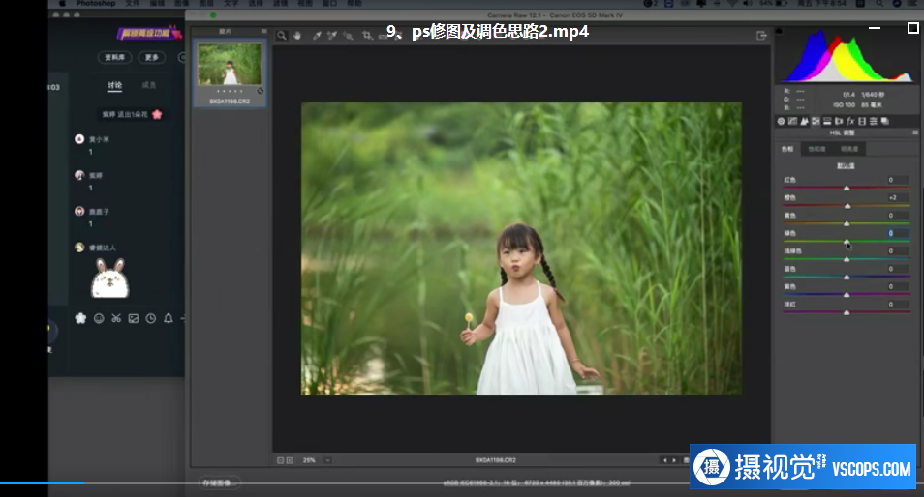Select the Crop tool in Camera Raw

[367, 36]
